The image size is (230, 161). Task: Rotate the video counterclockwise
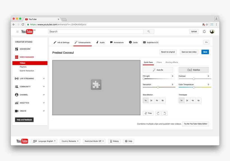coord(165,113)
